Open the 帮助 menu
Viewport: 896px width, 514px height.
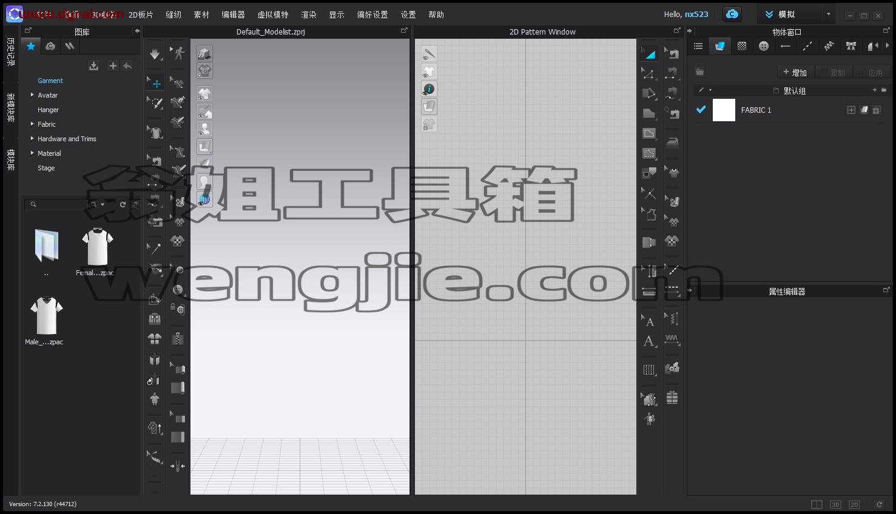point(436,15)
